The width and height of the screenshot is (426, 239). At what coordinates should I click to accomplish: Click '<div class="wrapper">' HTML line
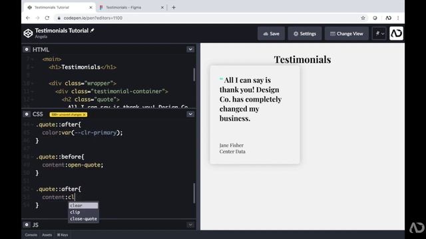coord(83,83)
